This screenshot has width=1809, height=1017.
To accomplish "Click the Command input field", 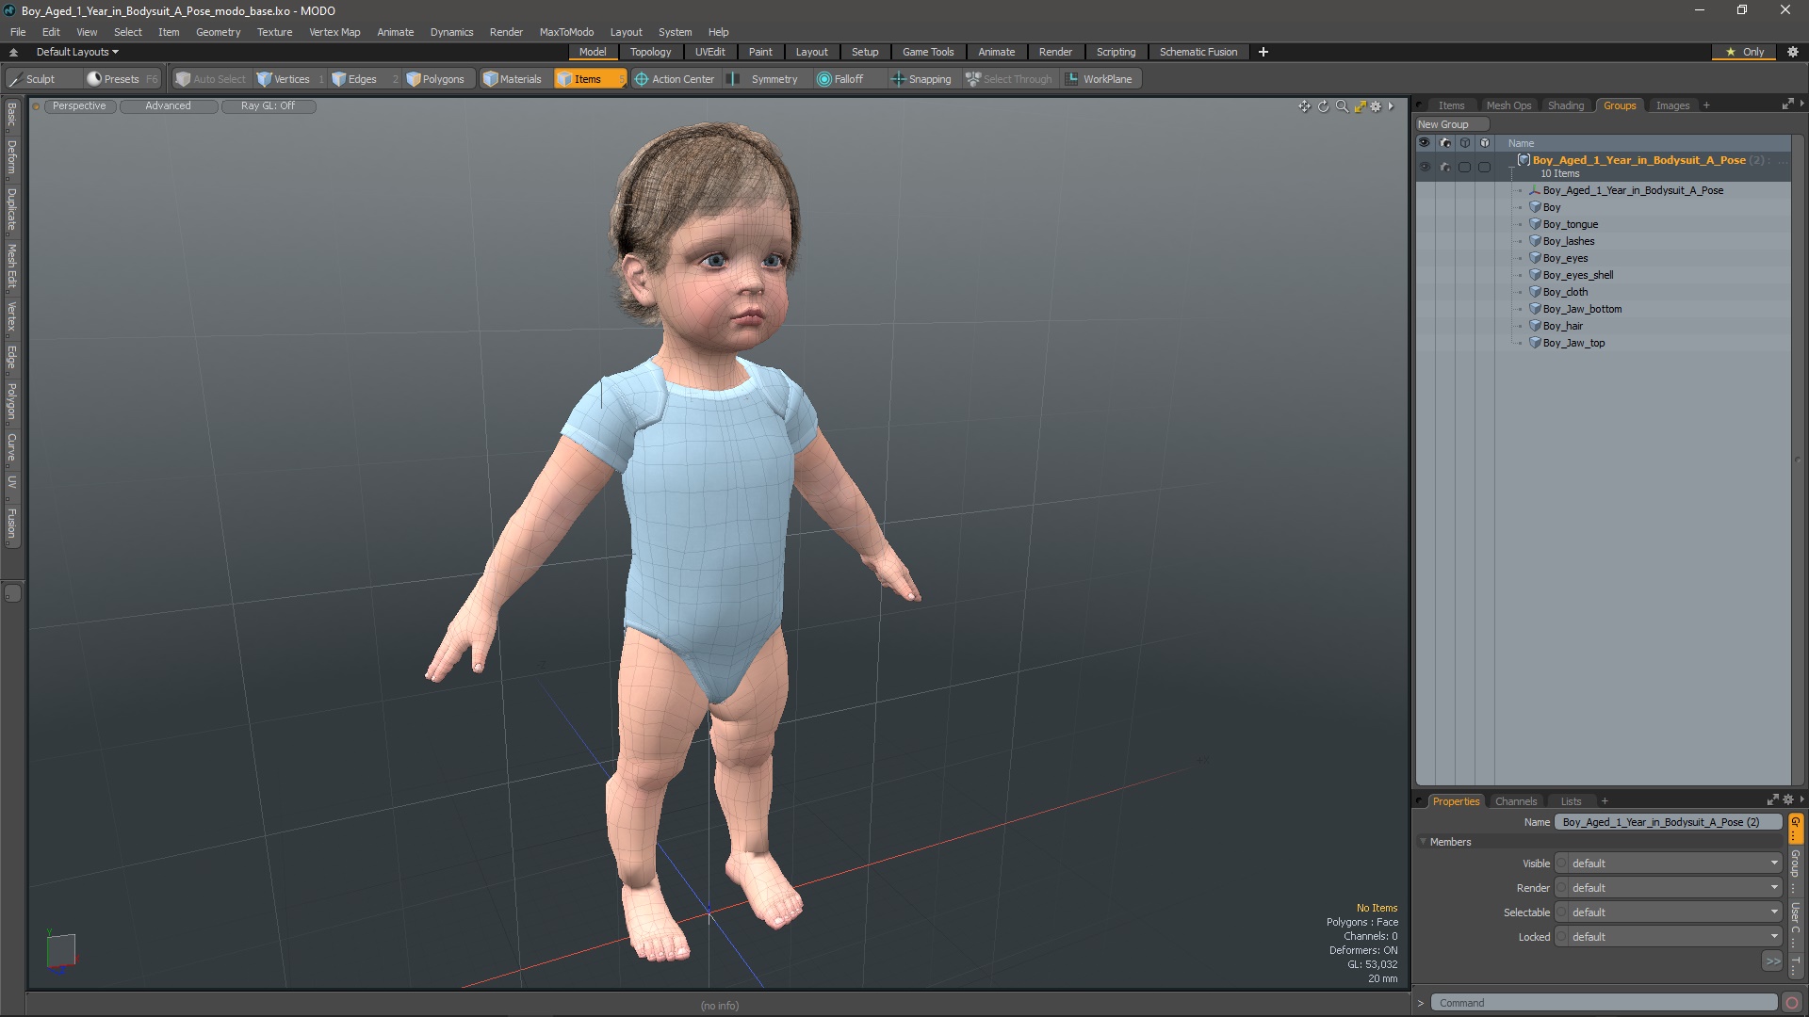I will 1602,1003.
